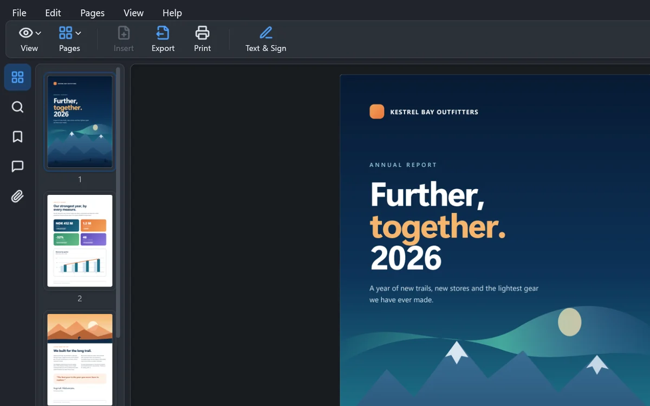
Task: Click the View eye icon in the toolbar
Action: point(25,33)
